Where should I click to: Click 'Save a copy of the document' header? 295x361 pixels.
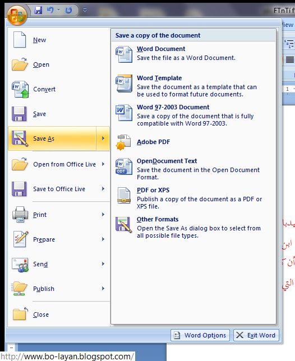(158, 35)
